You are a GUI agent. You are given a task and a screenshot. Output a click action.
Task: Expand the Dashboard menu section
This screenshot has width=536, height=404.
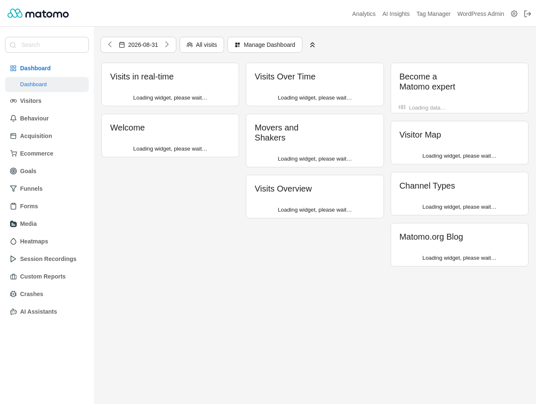(47, 68)
